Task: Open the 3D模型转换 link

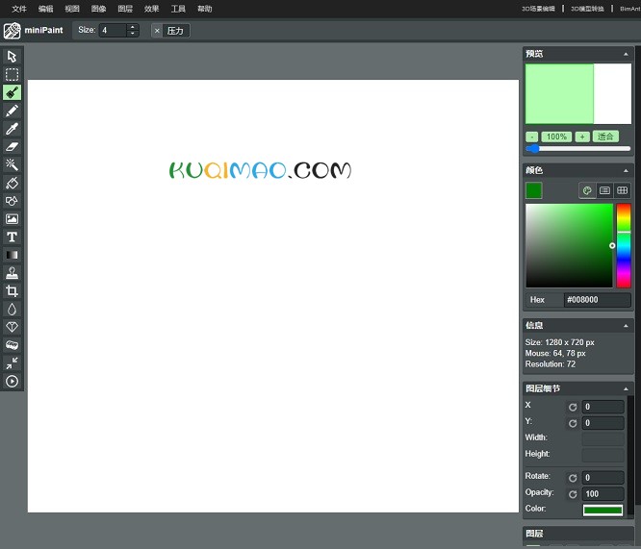Action: click(x=587, y=9)
